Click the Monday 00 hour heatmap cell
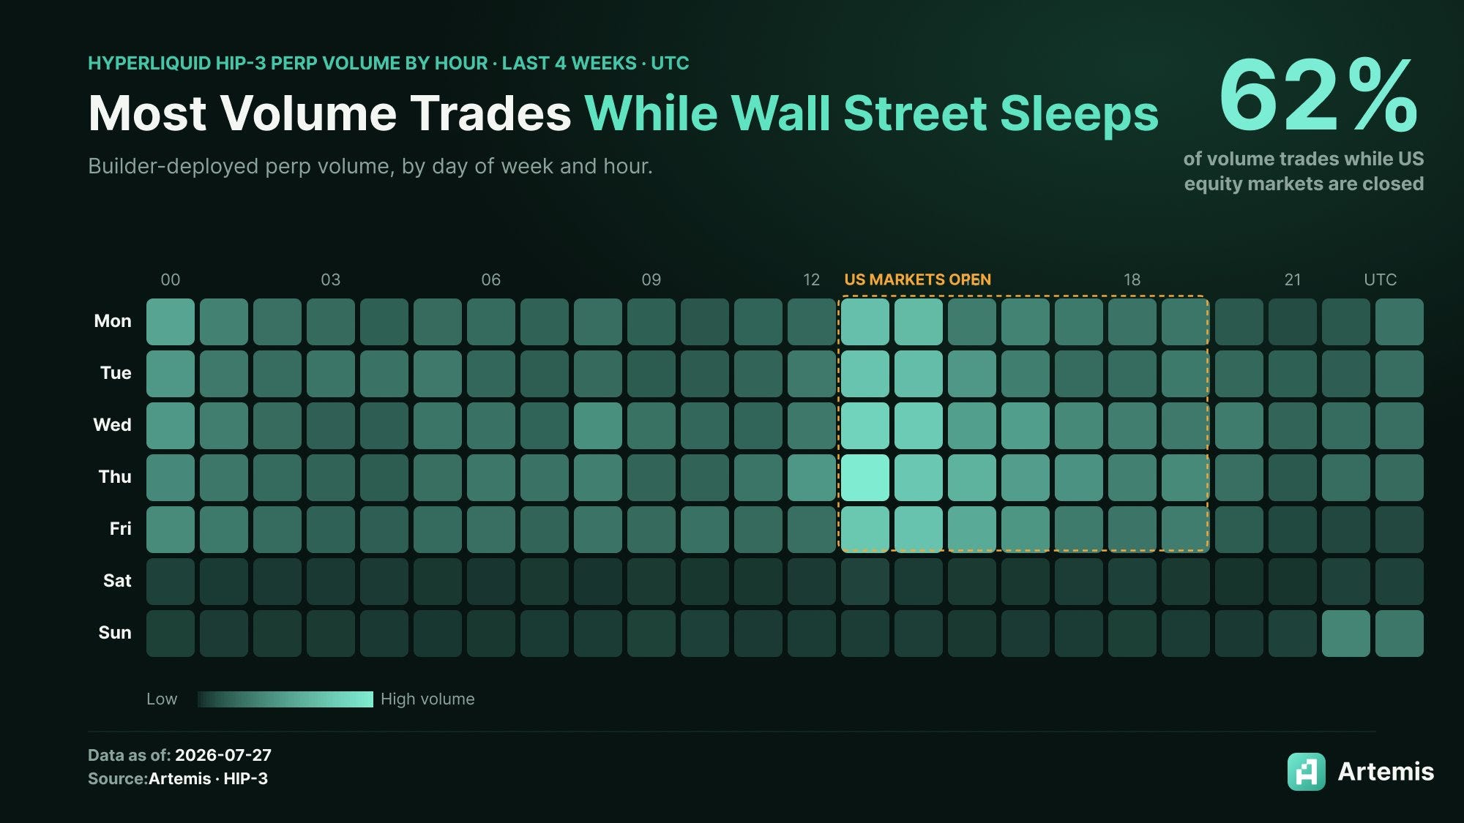1464x823 pixels. click(x=171, y=322)
